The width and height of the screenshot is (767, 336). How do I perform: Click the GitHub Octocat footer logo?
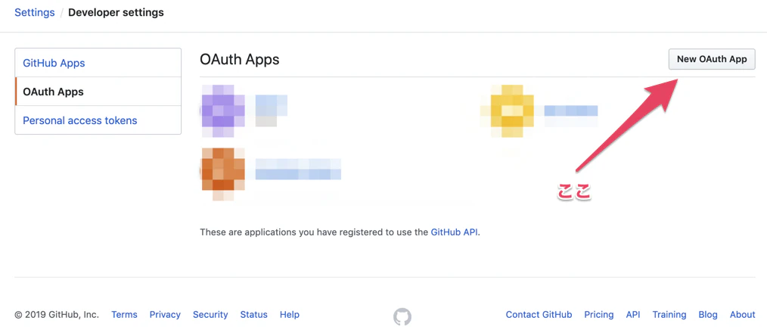(x=402, y=316)
